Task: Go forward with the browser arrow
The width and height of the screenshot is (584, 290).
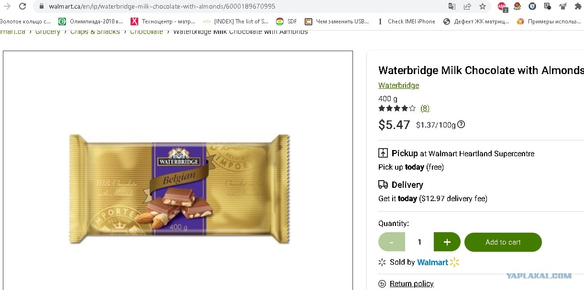Action: [x=7, y=6]
